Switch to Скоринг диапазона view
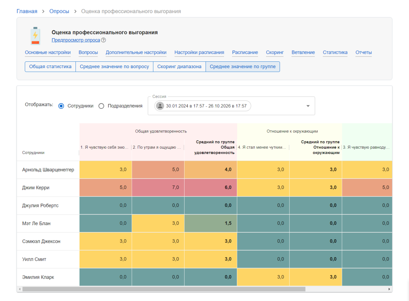Screen dimensions: 409x301 [x=179, y=67]
